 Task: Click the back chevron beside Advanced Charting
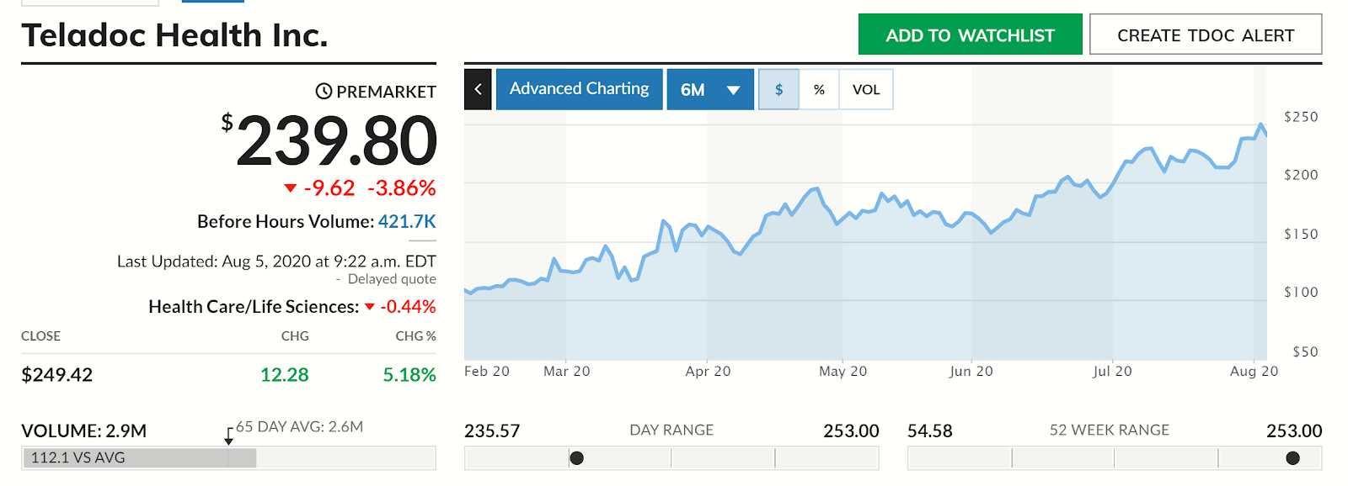coord(479,89)
